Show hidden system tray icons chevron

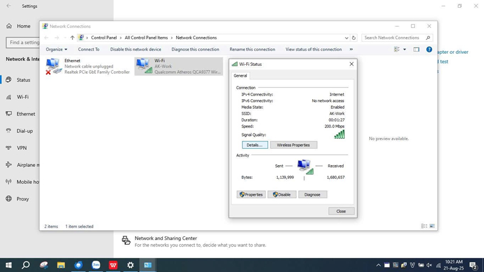coord(378,265)
